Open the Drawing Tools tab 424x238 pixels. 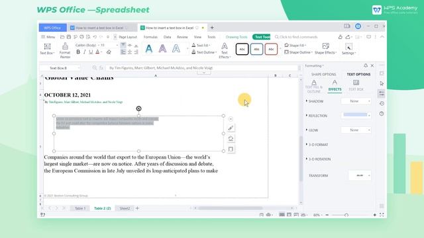point(237,37)
